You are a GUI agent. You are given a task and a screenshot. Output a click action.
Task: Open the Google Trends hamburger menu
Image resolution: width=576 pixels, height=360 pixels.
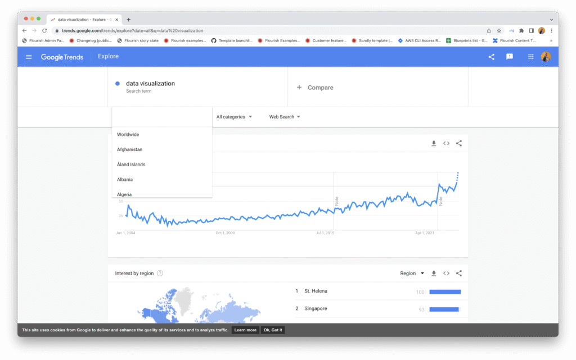pos(28,57)
